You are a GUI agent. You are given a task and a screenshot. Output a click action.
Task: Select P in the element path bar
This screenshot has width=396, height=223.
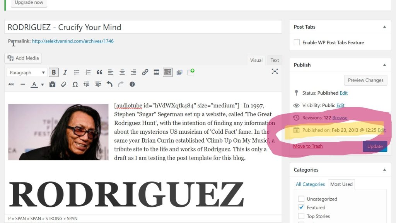pyautogui.click(x=9, y=218)
